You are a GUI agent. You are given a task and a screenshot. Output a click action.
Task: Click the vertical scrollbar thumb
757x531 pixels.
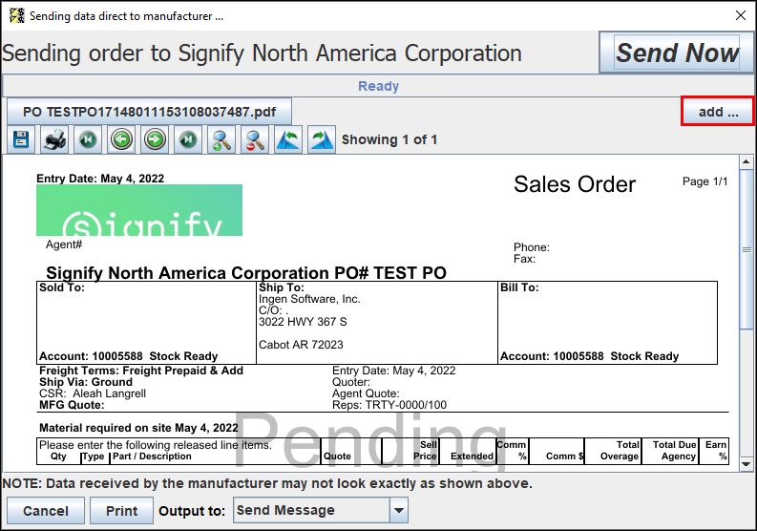pos(746,249)
